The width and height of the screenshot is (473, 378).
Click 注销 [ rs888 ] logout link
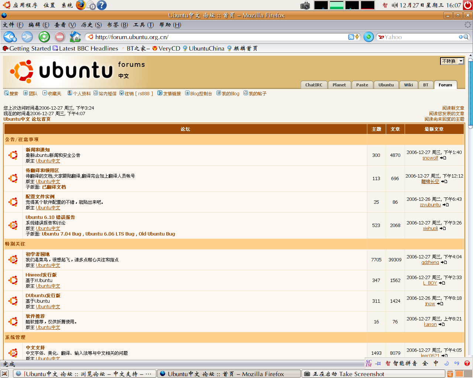tap(136, 93)
